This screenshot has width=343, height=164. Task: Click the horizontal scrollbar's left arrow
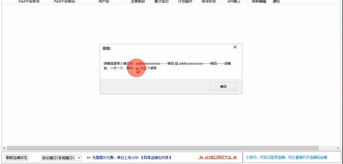[4, 148]
